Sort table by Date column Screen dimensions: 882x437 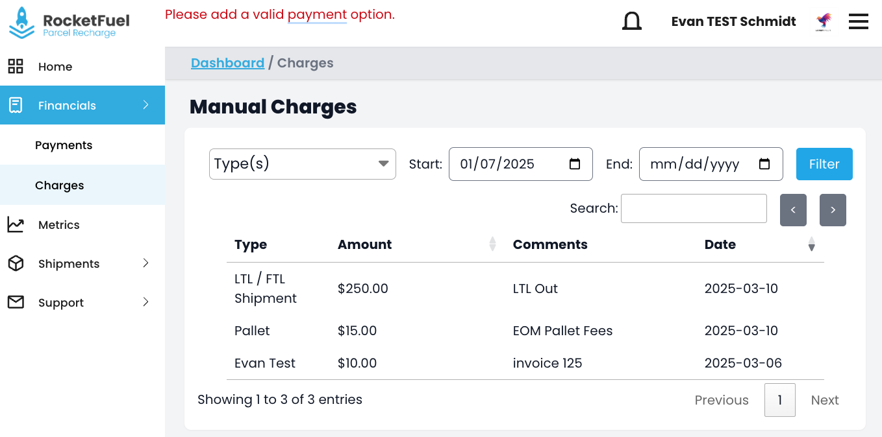pos(811,244)
